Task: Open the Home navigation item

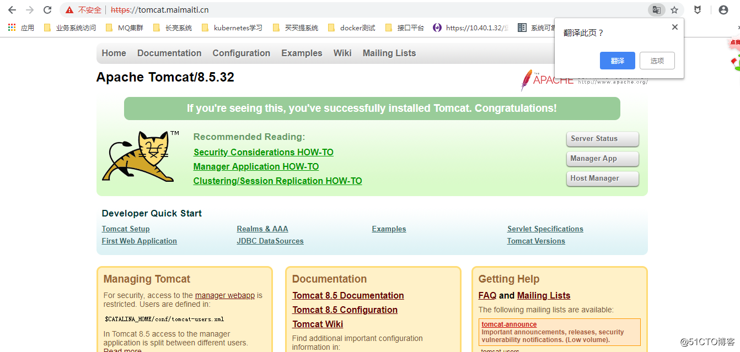Action: coord(114,53)
